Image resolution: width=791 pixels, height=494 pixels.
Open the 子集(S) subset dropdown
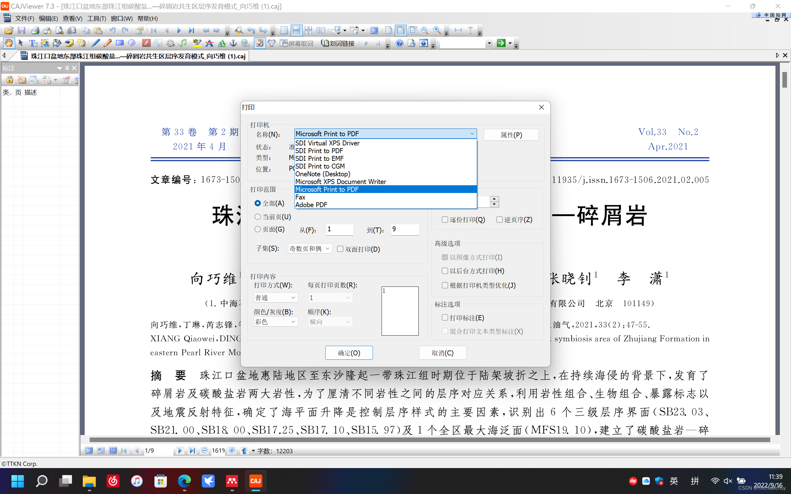(310, 249)
